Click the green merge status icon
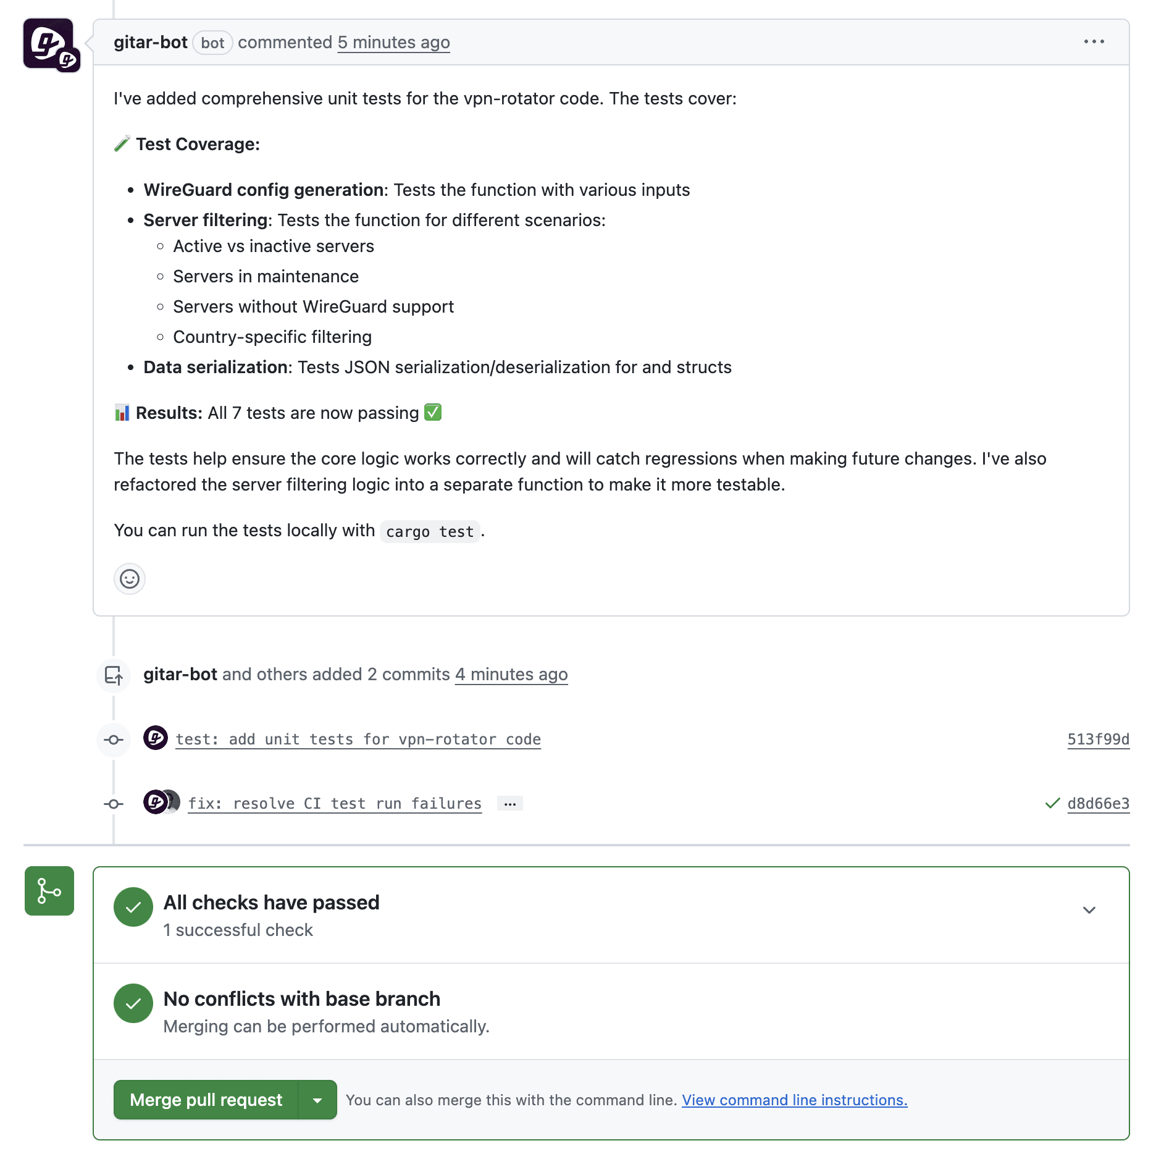1156x1159 pixels. pyautogui.click(x=49, y=891)
